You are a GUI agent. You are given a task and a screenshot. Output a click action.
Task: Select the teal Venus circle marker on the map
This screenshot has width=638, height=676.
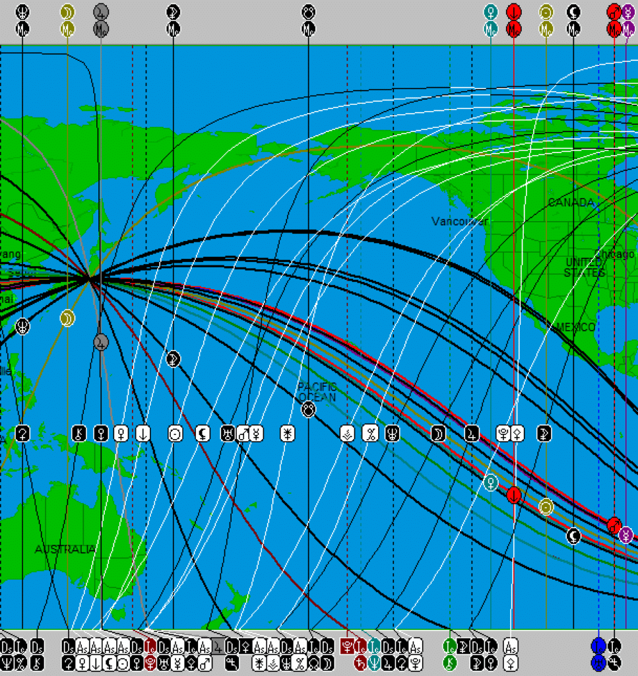pos(490,483)
